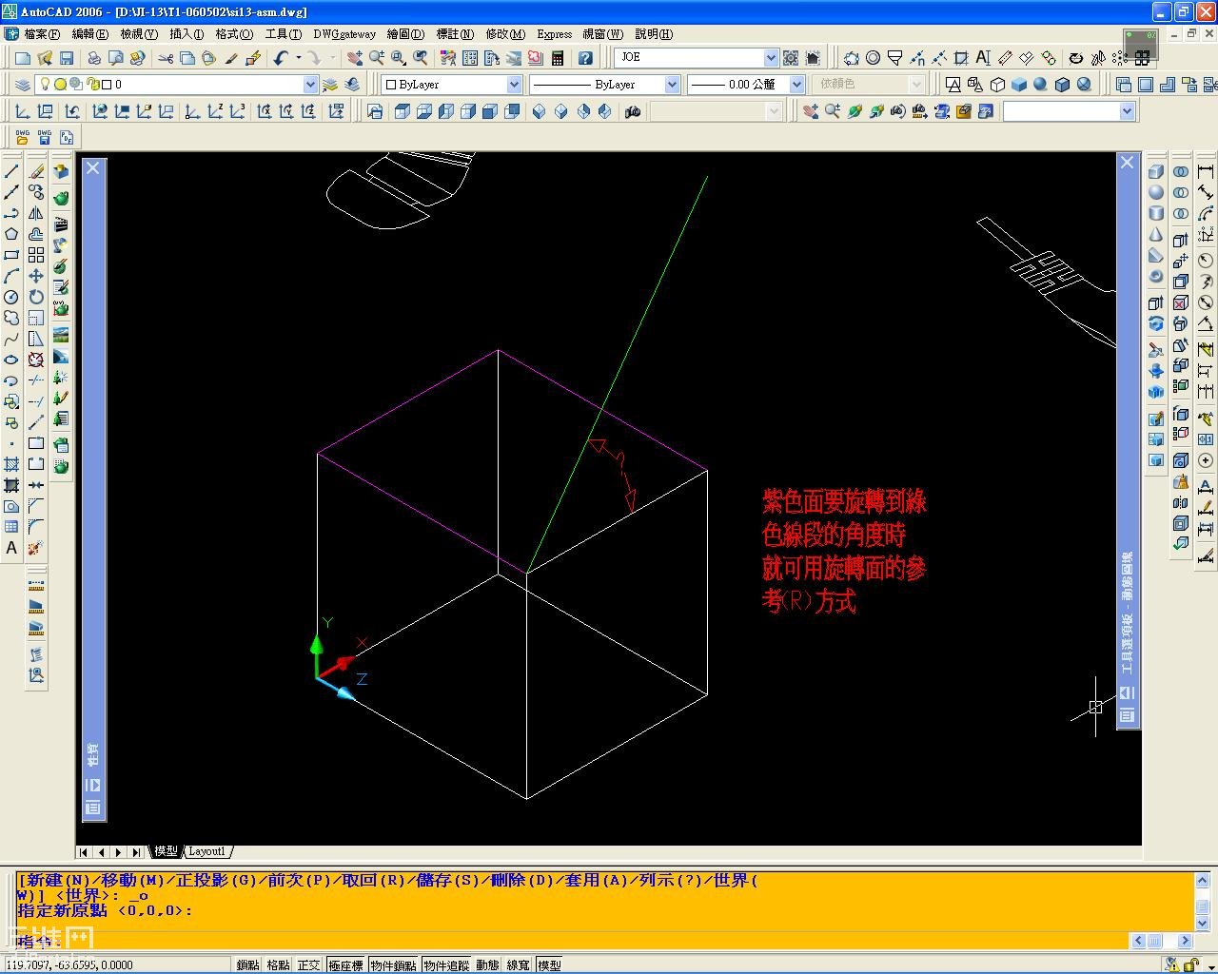Toggle polar tracking (極座標) status button
1218x974 pixels.
click(345, 964)
